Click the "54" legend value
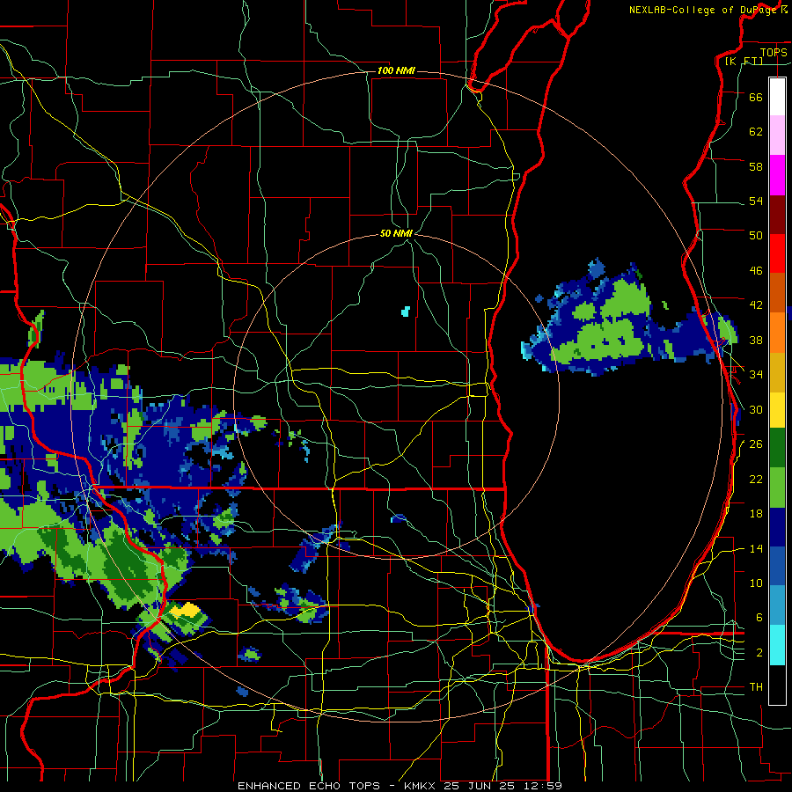The width and height of the screenshot is (792, 792). coord(756,201)
